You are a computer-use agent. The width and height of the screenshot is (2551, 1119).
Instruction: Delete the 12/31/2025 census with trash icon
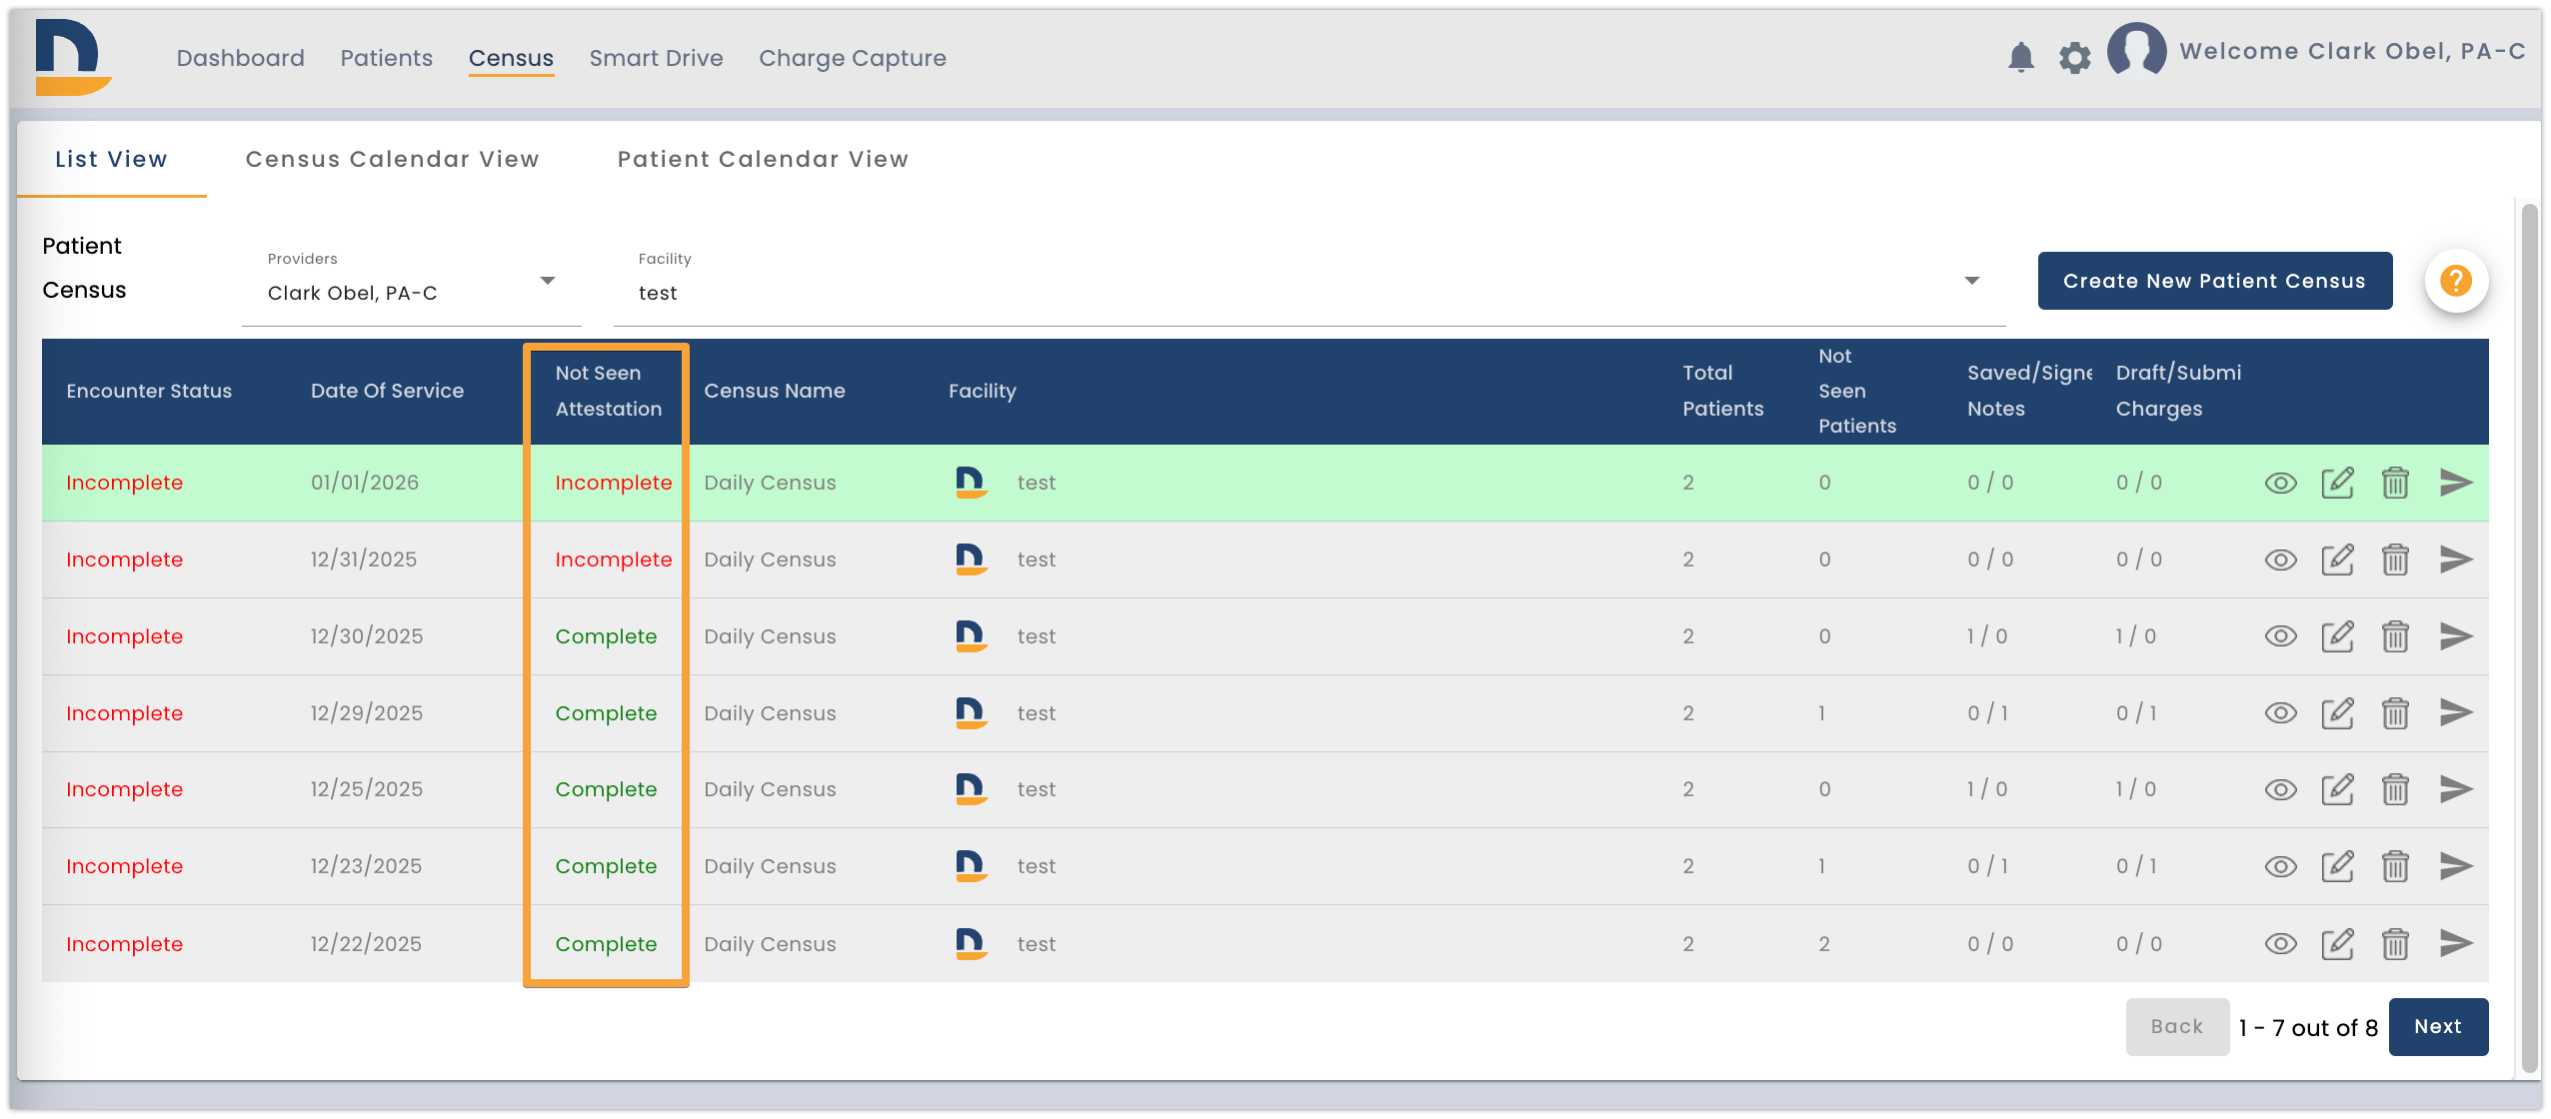coord(2395,559)
